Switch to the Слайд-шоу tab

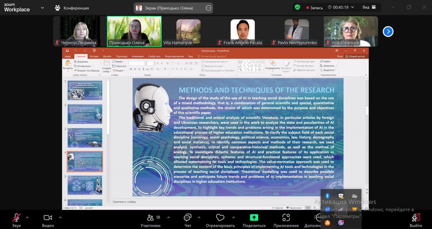click(154, 56)
